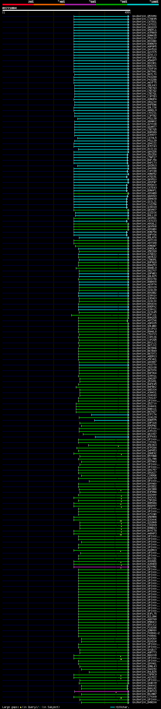
Task: Click the UniRef100_P51137 label
Action: pyautogui.click(x=144, y=38)
